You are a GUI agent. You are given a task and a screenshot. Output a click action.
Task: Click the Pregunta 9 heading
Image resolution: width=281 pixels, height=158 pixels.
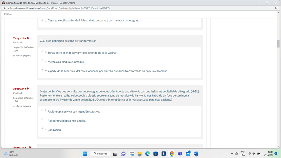[21, 89]
